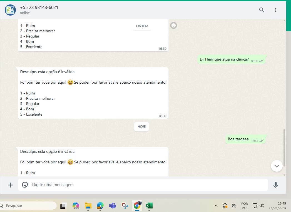
Task: Switch to Google Chrome in the taskbar
Action: pyautogui.click(x=137, y=206)
